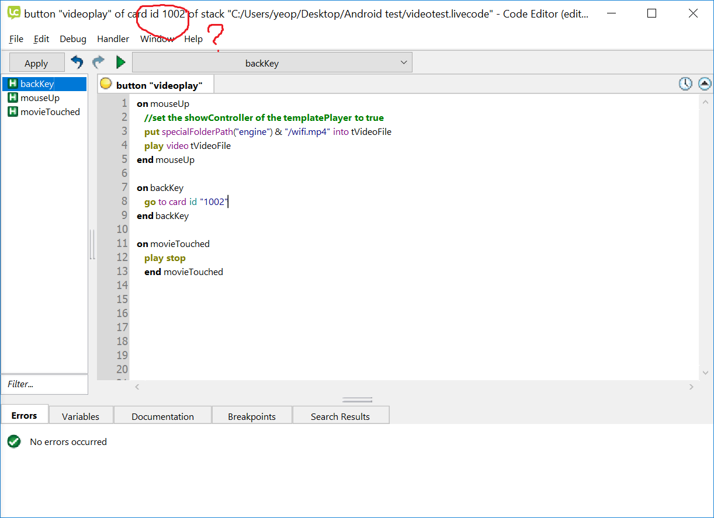The image size is (714, 518).
Task: Click the editor scroll up arrow
Action: tap(705, 103)
